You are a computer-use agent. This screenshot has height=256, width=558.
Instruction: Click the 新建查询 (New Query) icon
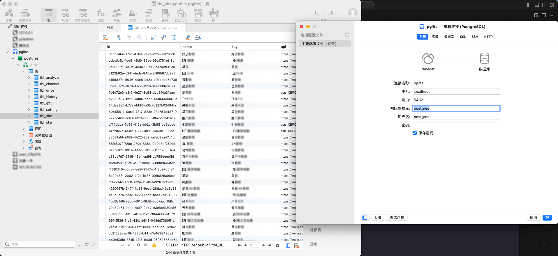pos(25,15)
